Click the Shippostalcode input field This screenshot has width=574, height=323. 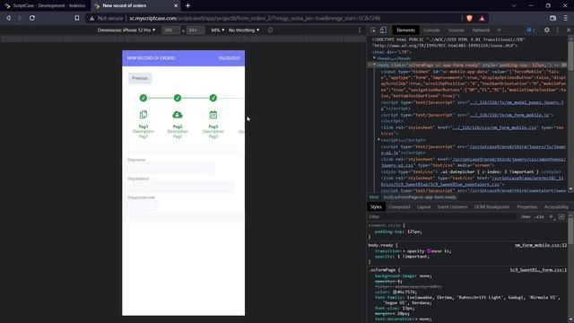[143, 205]
